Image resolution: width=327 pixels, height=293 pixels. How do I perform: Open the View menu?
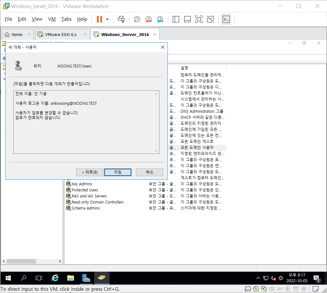coord(37,19)
